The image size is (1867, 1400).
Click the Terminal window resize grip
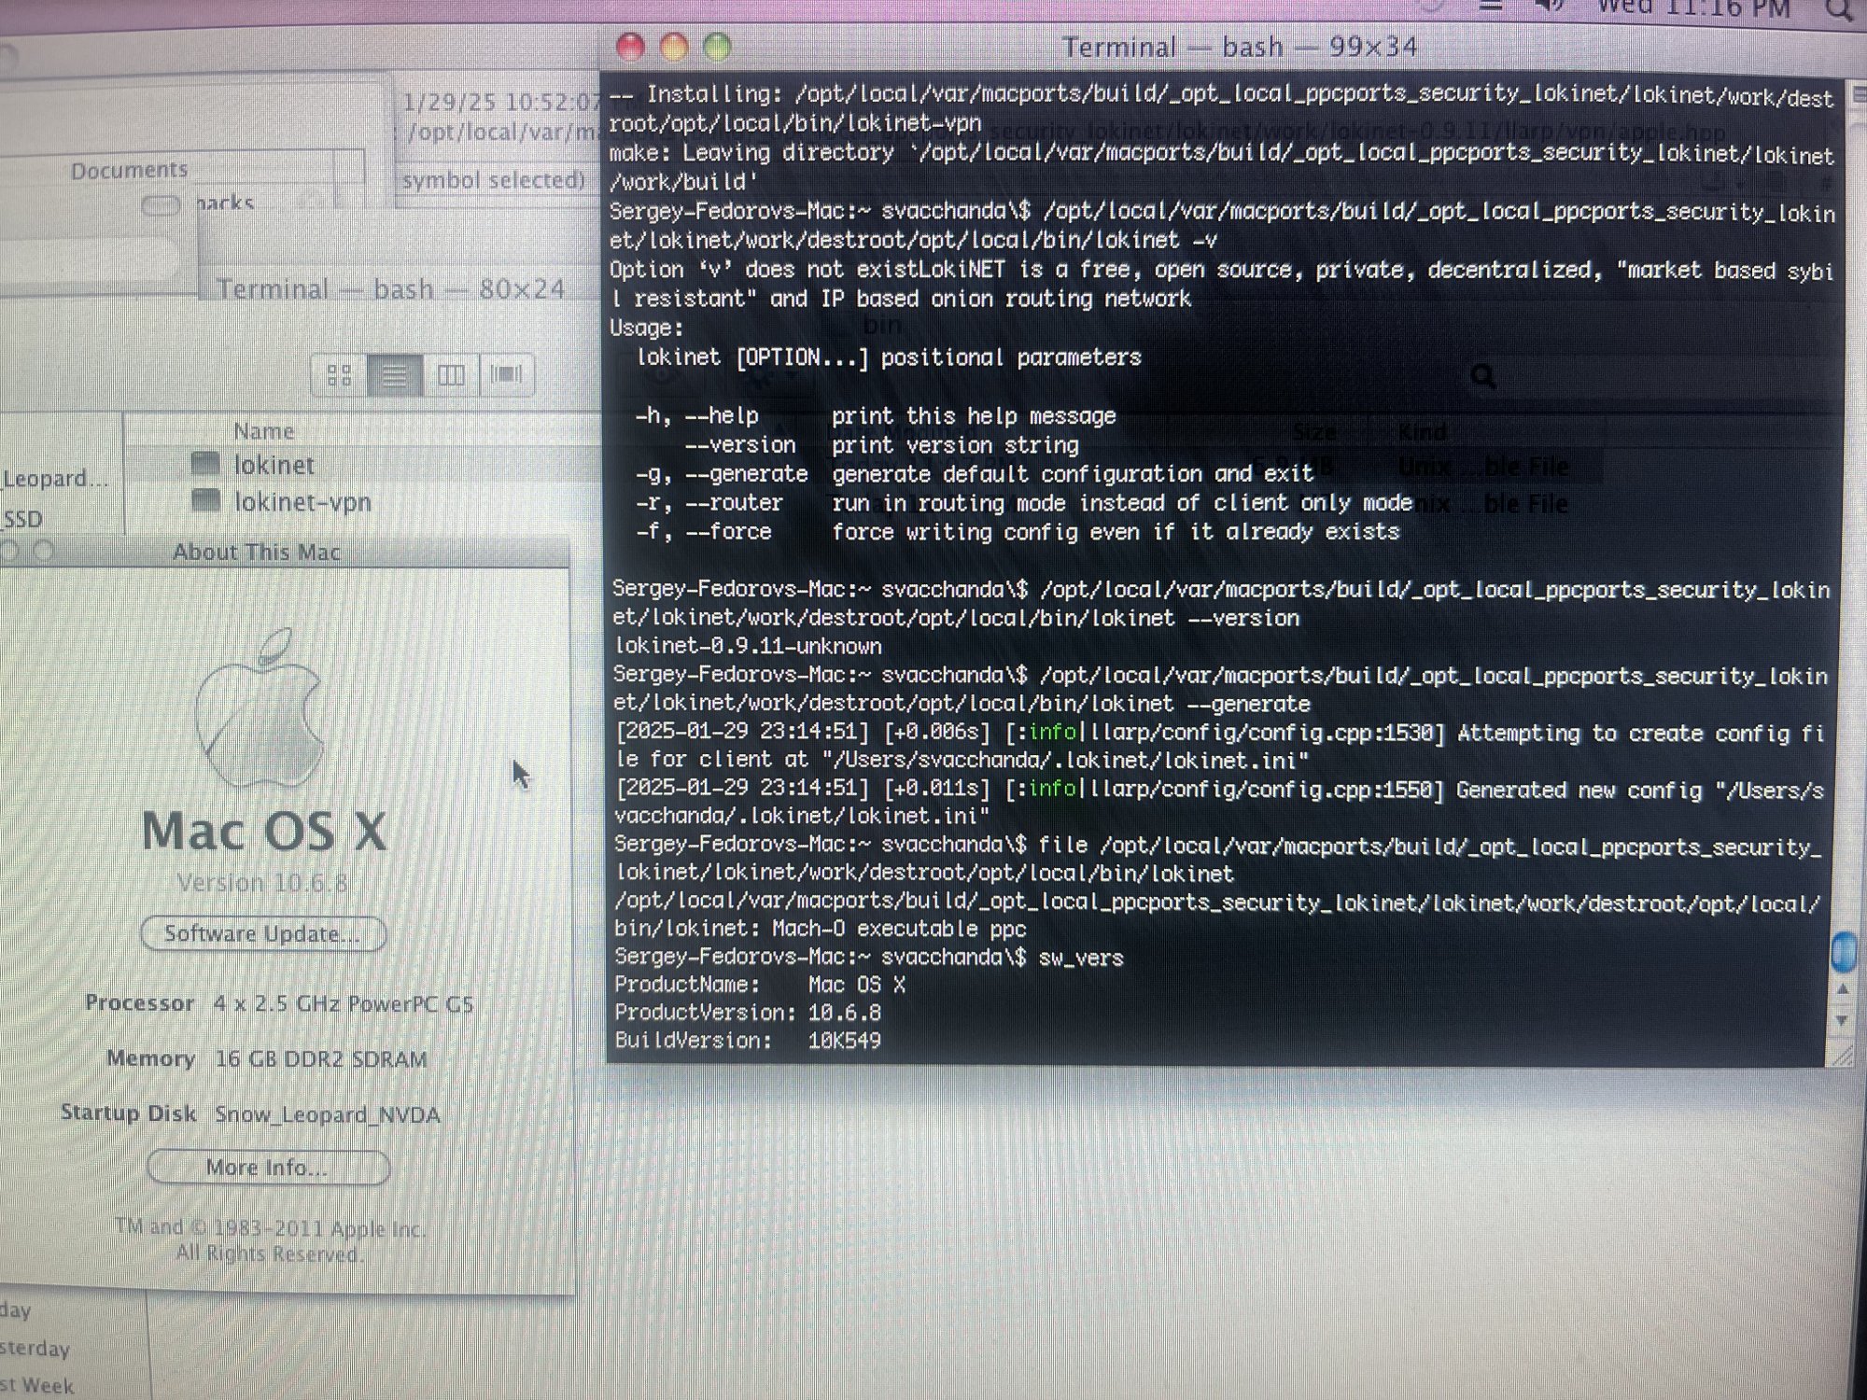click(1842, 1056)
